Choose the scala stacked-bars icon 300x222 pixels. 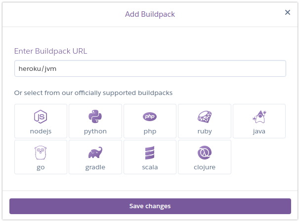[150, 153]
